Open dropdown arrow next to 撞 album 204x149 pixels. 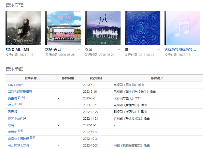point(159,50)
